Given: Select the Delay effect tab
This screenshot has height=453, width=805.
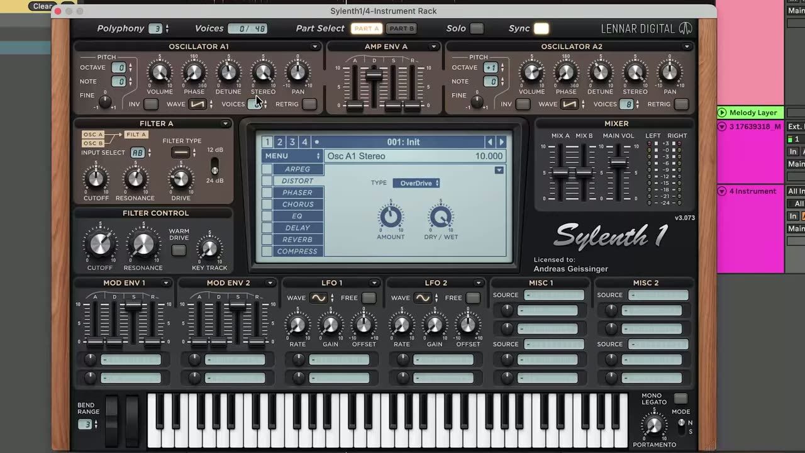Looking at the screenshot, I should point(297,228).
